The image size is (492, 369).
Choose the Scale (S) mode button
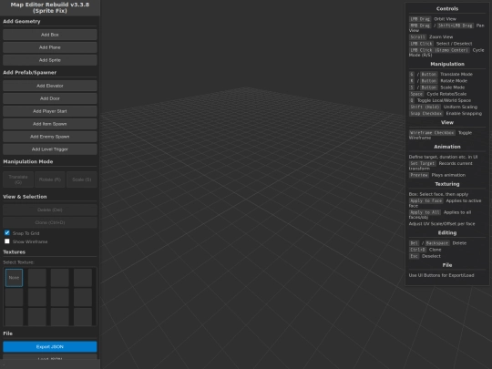(82, 179)
